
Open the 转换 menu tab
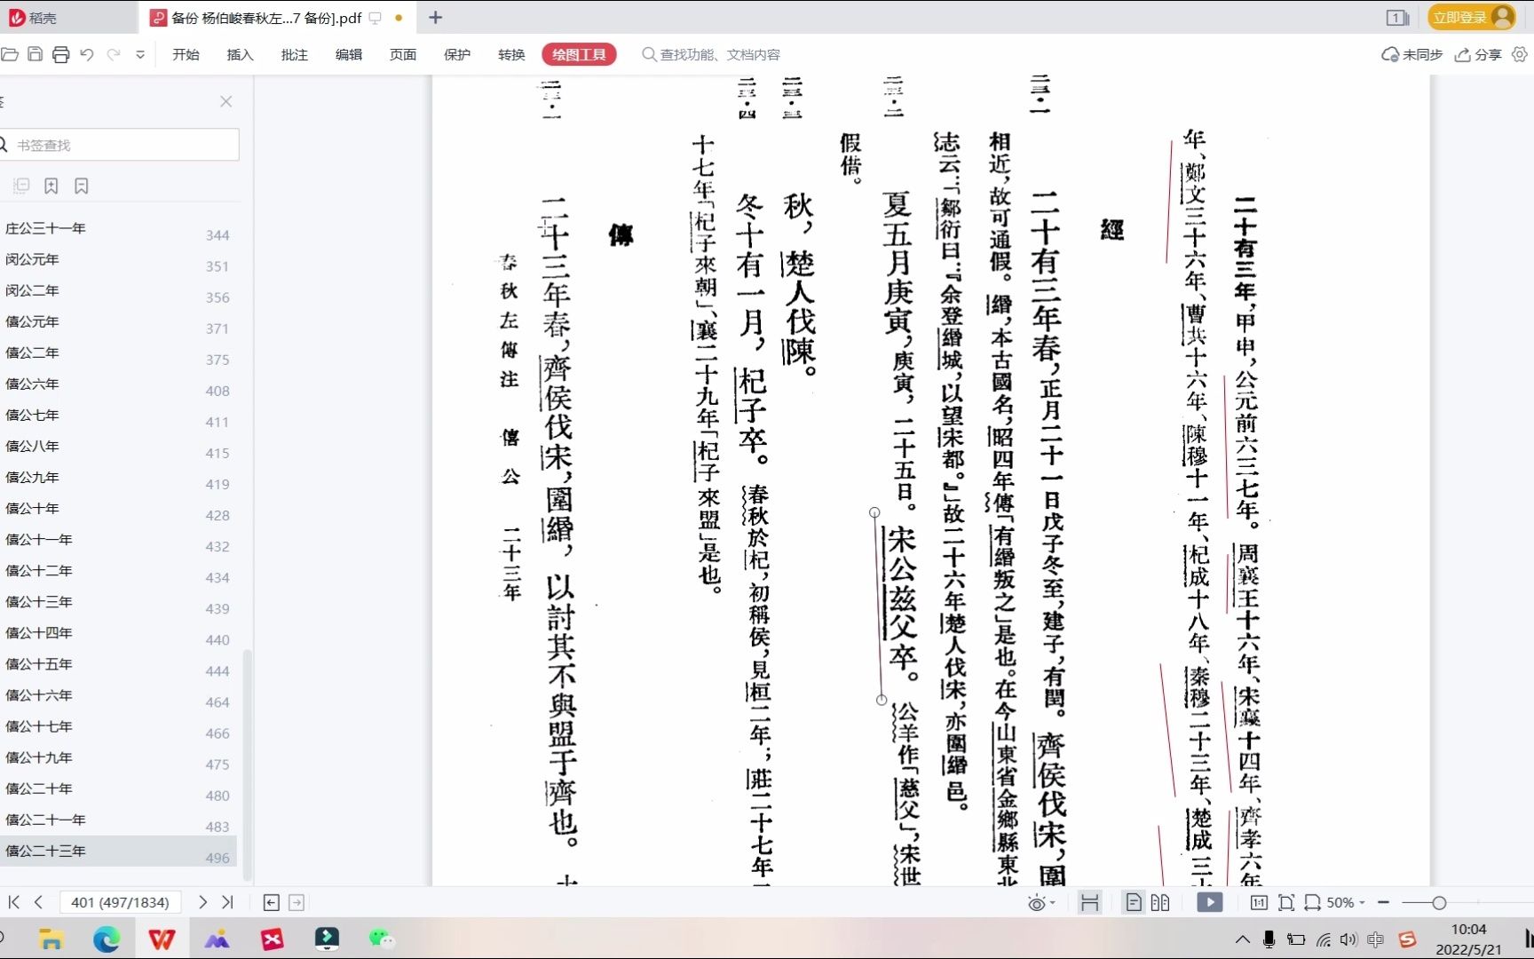coord(510,54)
